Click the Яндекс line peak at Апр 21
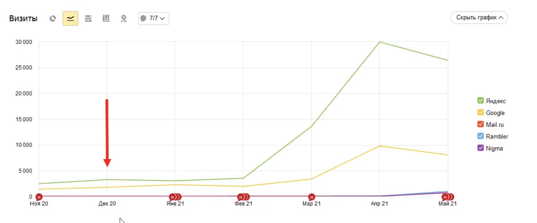The height and width of the screenshot is (223, 537). [x=380, y=42]
